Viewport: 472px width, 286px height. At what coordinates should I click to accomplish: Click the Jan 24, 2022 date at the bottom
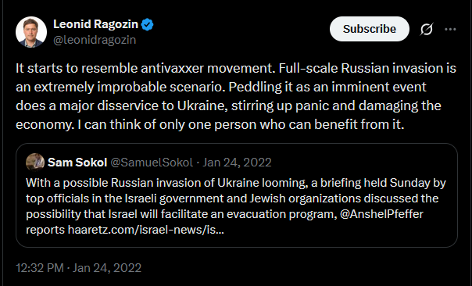[107, 268]
